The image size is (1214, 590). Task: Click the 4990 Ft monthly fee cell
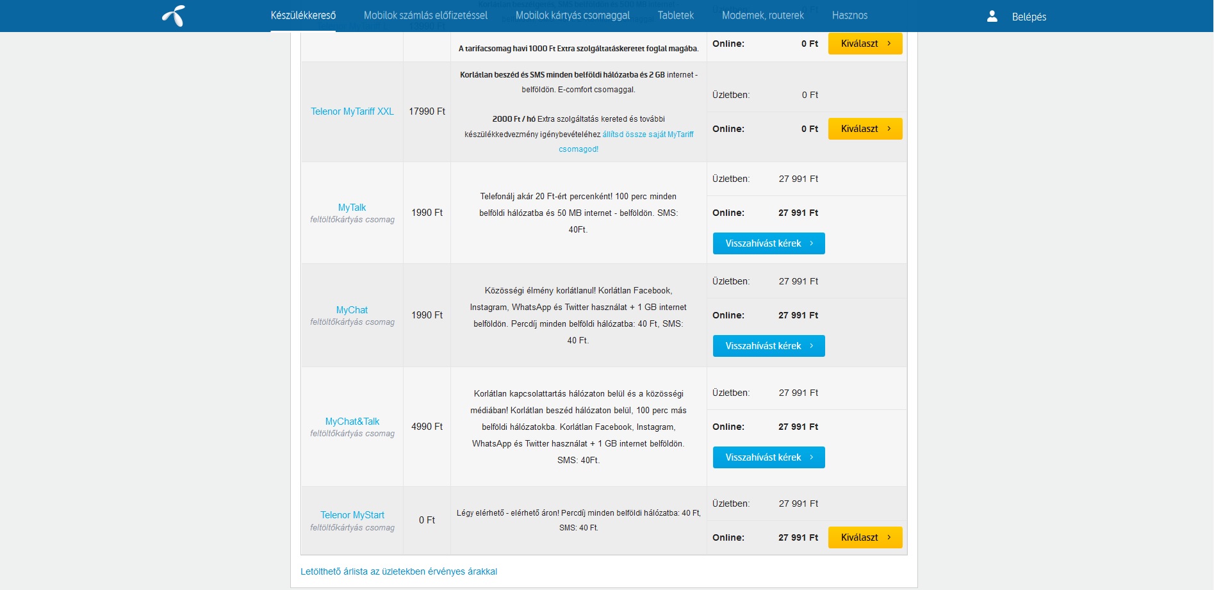[x=427, y=427]
